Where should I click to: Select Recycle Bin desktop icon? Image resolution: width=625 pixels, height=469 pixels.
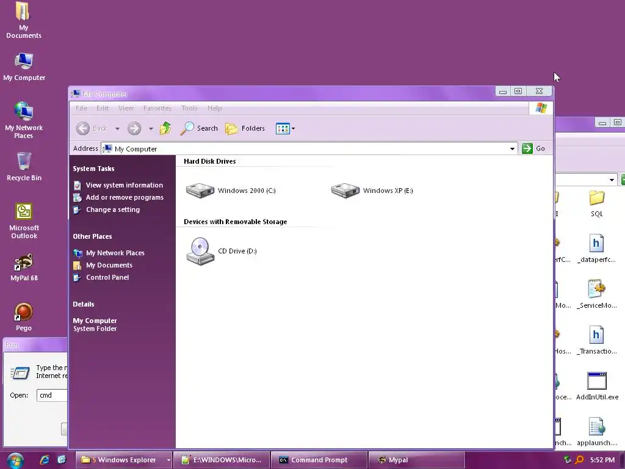coord(24,167)
